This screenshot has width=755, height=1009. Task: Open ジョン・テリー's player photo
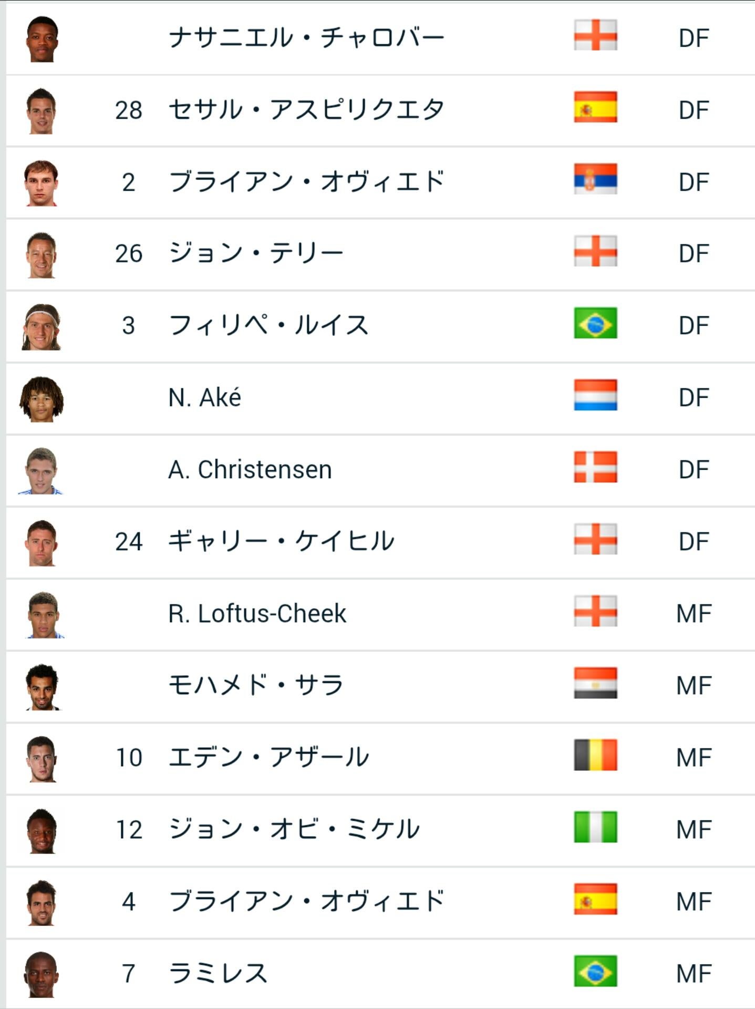(42, 255)
